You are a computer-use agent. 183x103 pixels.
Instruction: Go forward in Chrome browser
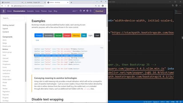5,6
